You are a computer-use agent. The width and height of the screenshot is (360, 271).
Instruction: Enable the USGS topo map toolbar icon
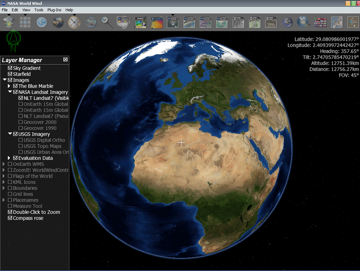pos(254,22)
